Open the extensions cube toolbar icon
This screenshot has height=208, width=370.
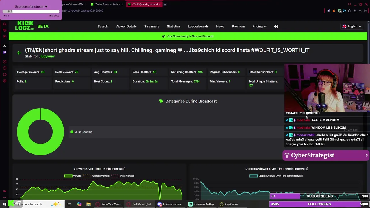[349, 11]
